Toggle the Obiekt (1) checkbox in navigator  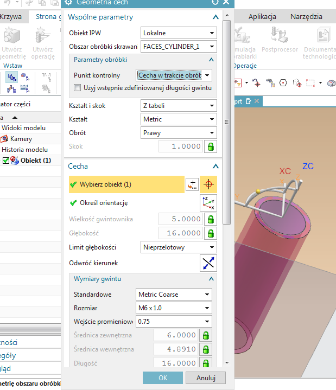point(6,161)
